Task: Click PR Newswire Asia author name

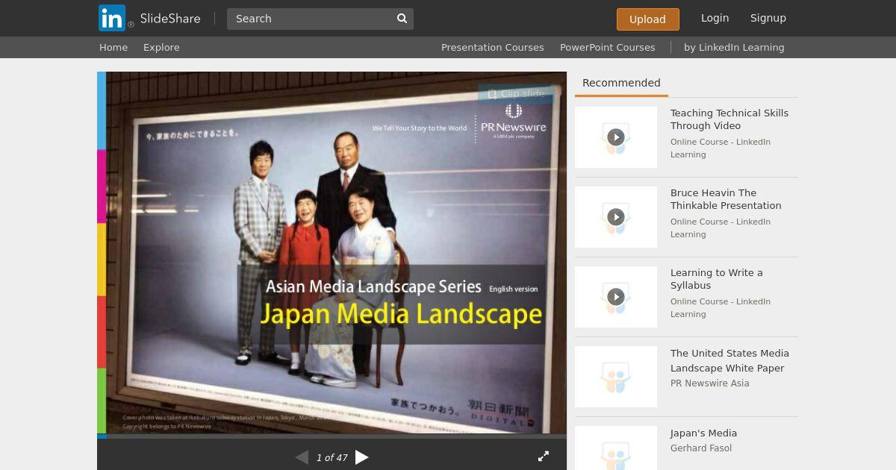Action: (709, 383)
